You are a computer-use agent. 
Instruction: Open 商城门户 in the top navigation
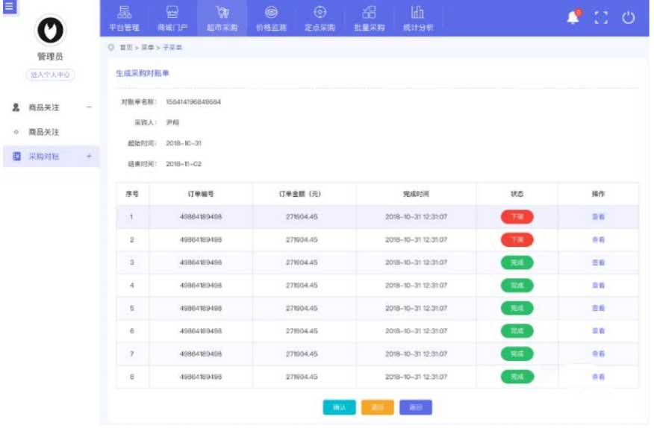[x=173, y=18]
